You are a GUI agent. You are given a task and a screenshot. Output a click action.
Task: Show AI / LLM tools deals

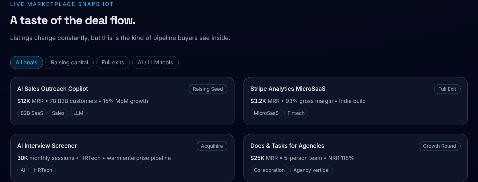[x=155, y=63]
